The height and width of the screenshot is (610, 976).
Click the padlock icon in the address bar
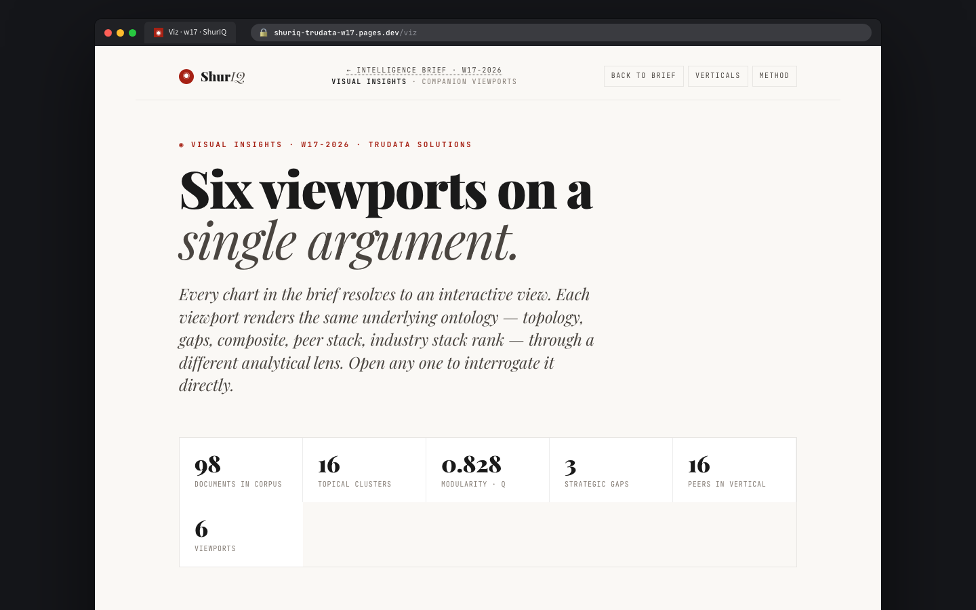[263, 33]
